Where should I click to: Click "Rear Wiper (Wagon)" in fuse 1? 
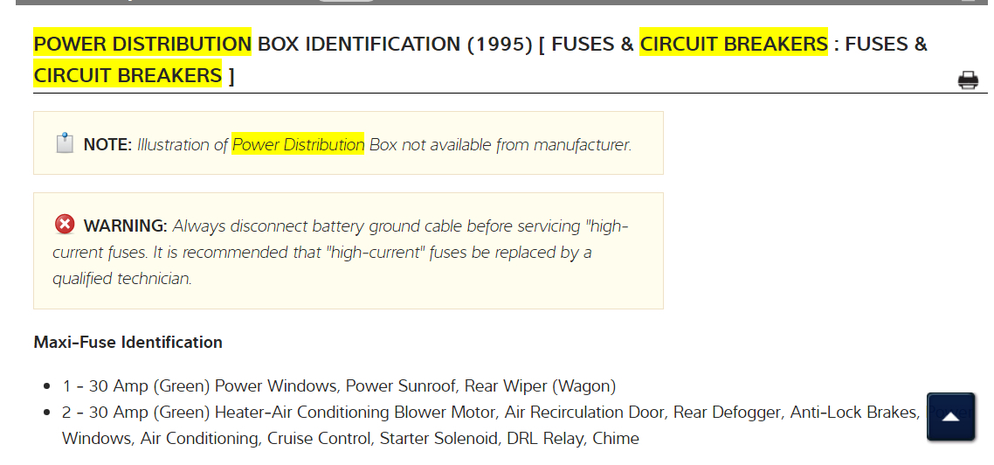click(540, 385)
